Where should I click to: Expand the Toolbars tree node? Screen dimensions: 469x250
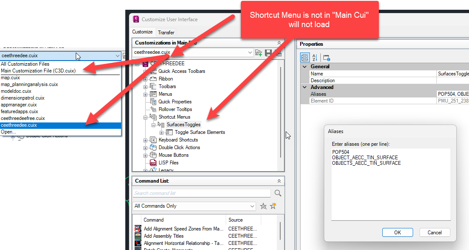tap(145, 87)
